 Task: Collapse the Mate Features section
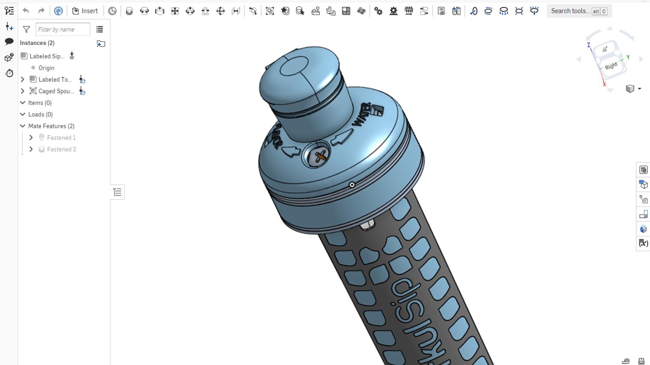pyautogui.click(x=23, y=126)
